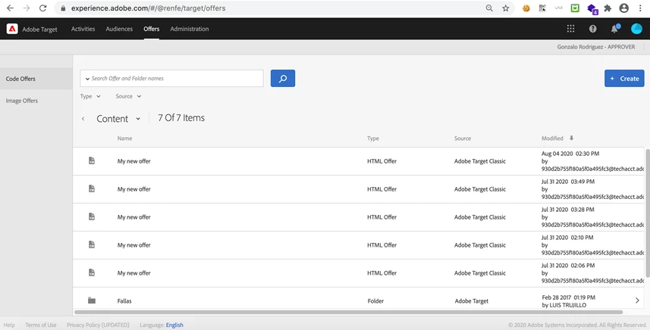The image size is (650, 330).
Task: Sort by the Source column header
Action: coord(462,139)
